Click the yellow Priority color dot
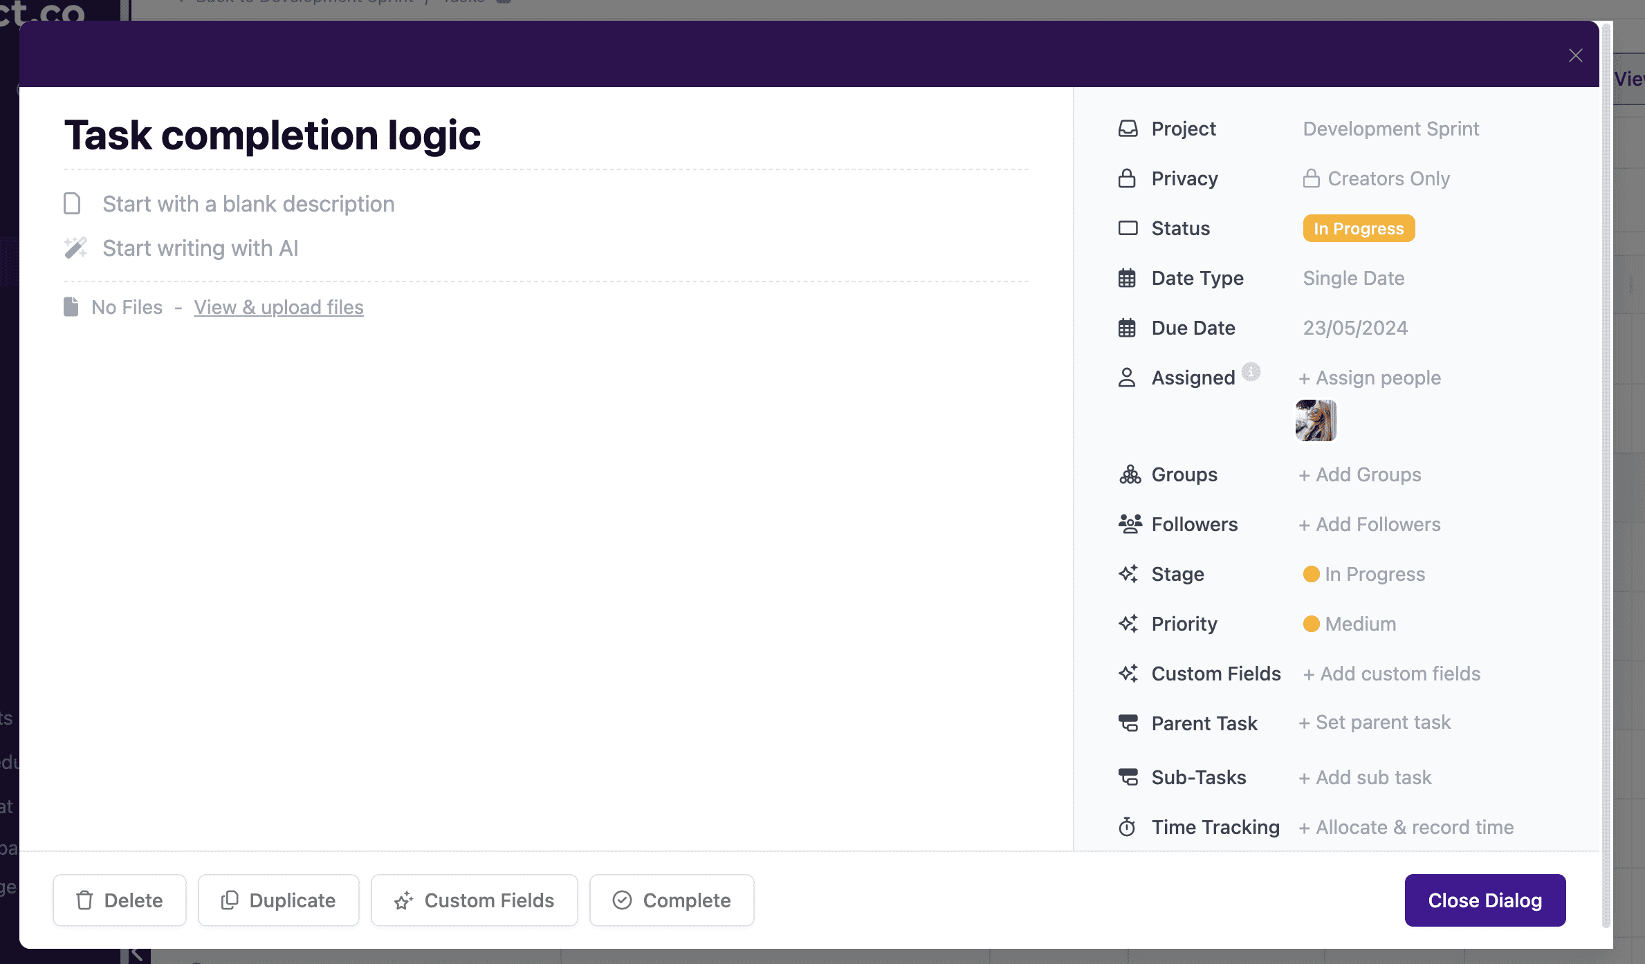 tap(1310, 624)
